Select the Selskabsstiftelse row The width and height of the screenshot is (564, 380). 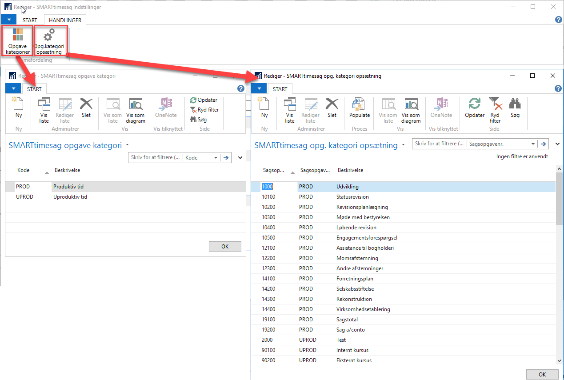point(404,289)
